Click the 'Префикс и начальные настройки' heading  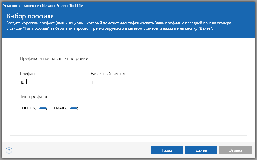pos(54,59)
